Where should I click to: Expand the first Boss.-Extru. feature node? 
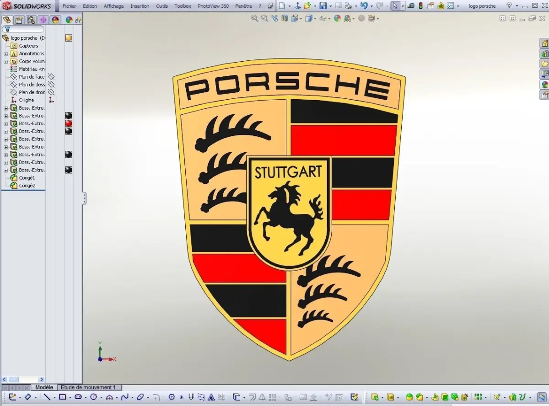coord(6,108)
